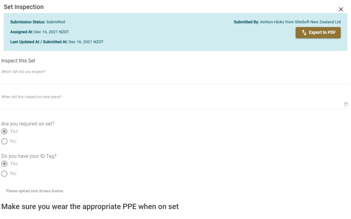The height and width of the screenshot is (219, 351).
Task: Choose No for 'Do you have your ID Tag?'
Action: point(4,173)
